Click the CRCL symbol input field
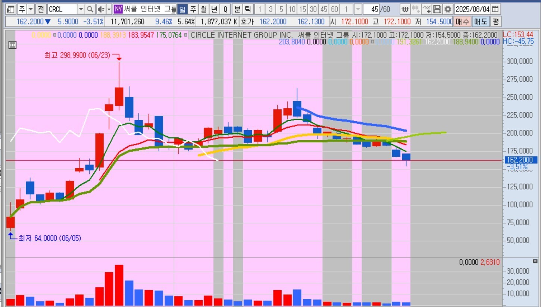 [62, 9]
